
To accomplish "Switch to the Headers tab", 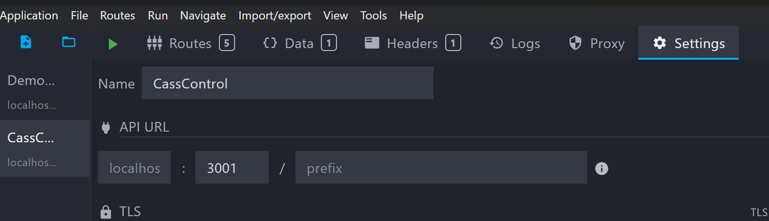I will click(x=413, y=43).
